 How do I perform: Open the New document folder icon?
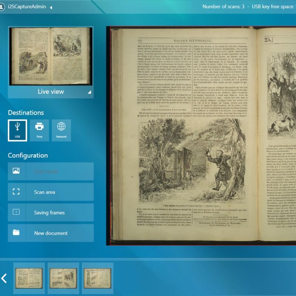point(17,233)
